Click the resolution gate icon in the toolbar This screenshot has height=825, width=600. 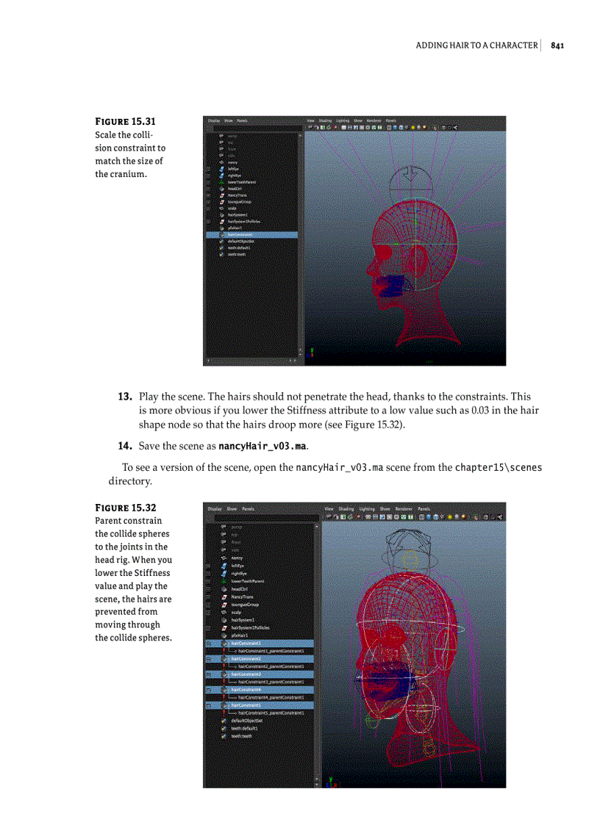(x=382, y=517)
